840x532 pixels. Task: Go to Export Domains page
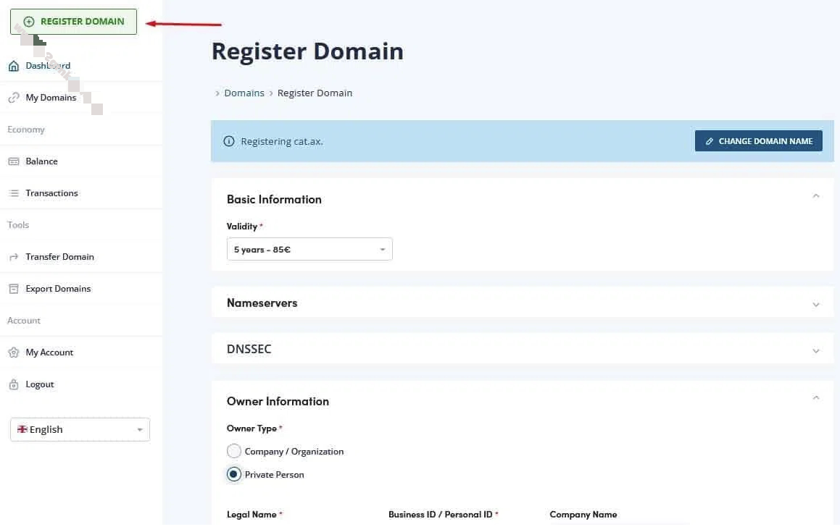tap(58, 289)
